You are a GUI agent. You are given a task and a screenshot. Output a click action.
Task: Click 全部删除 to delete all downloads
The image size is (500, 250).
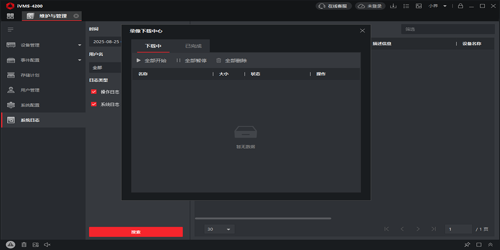coord(232,60)
